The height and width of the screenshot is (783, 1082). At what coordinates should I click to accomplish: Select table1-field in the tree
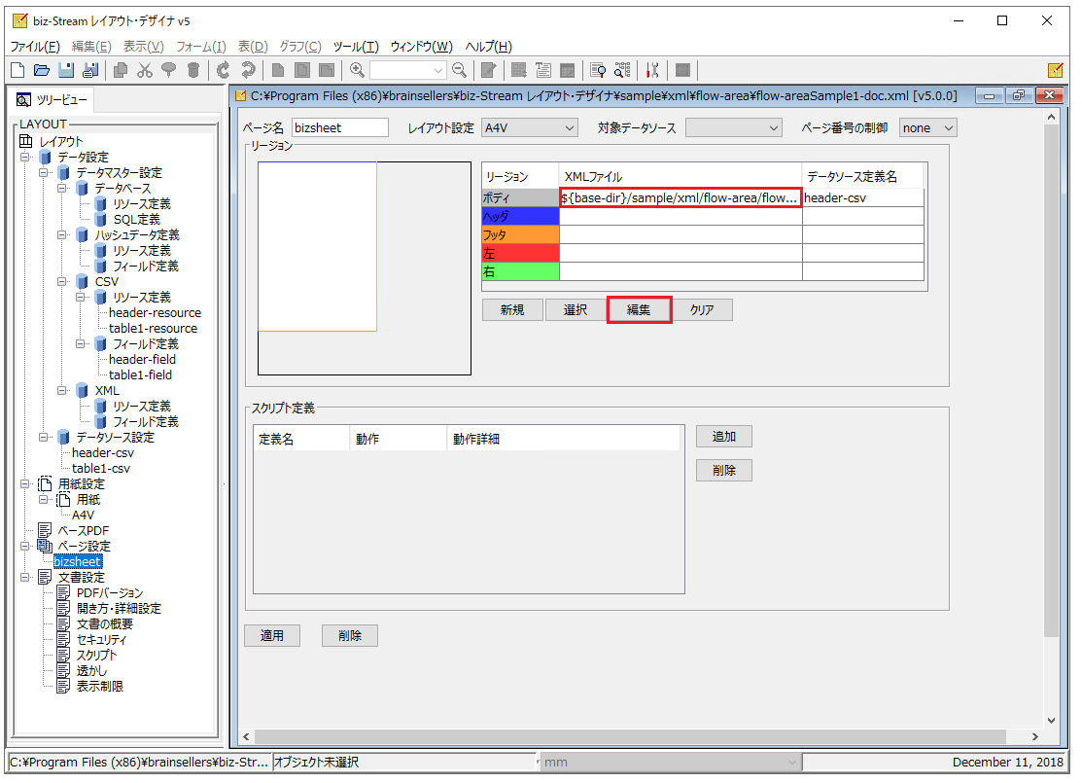(141, 374)
